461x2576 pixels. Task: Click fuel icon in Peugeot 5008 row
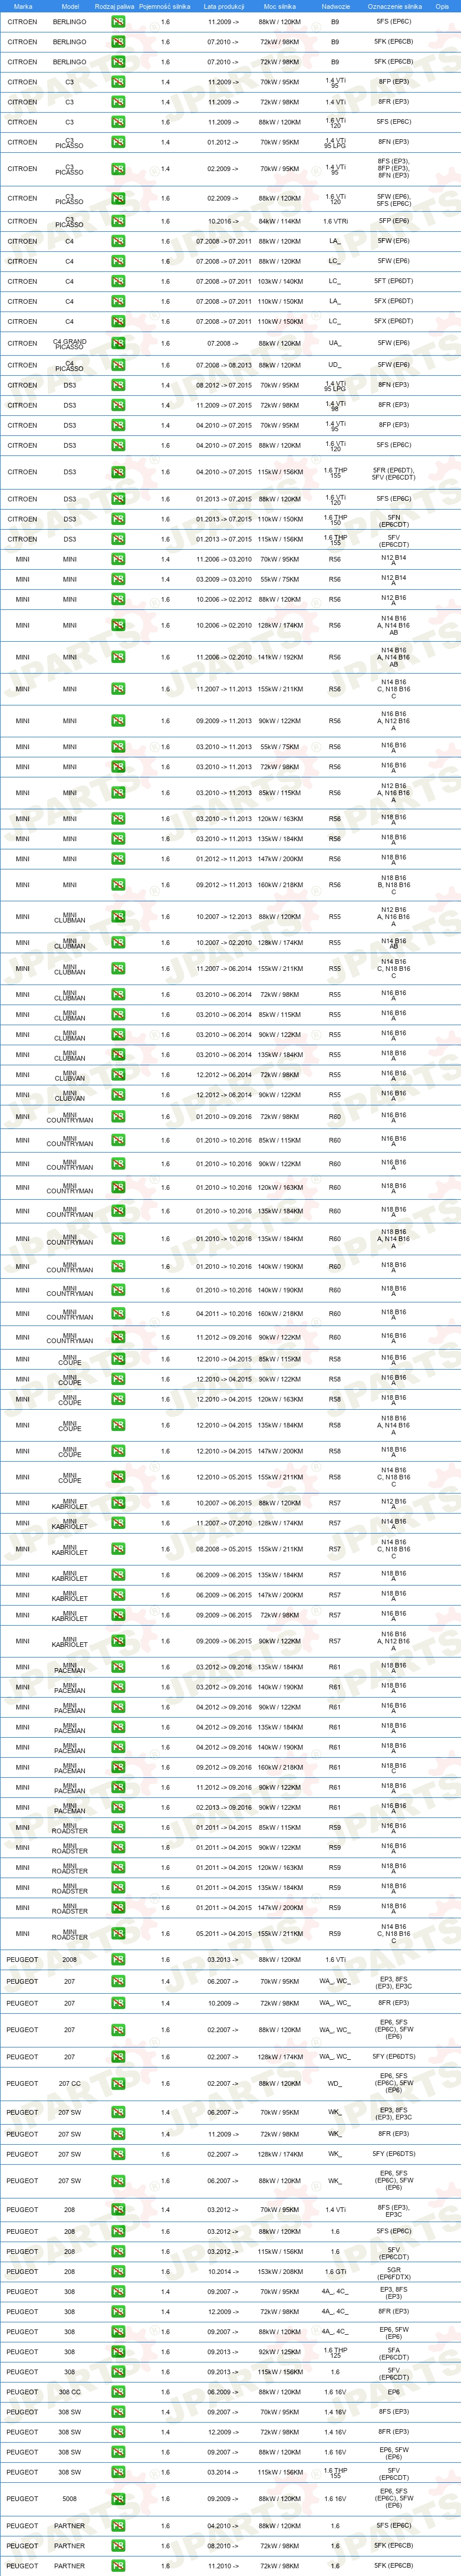(118, 2498)
